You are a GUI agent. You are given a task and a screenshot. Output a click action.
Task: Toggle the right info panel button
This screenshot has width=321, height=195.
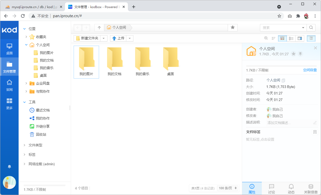(x=311, y=38)
